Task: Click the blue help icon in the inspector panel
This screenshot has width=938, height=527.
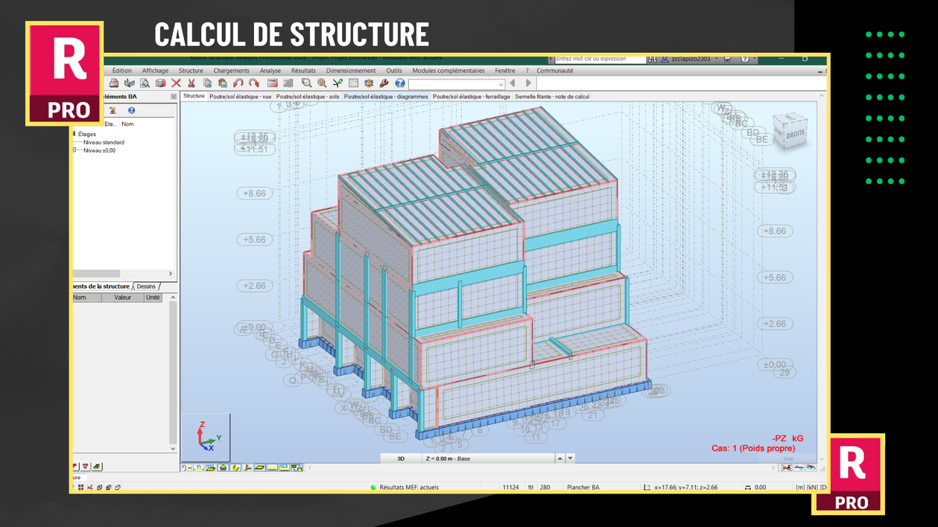Action: tap(131, 111)
